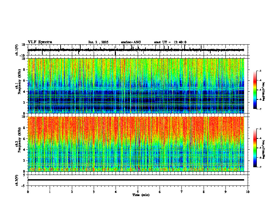
Task: Click time axis tick label "5"
Action: 138,192
